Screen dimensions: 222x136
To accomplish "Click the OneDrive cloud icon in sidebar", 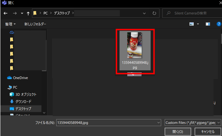I will [9, 78].
